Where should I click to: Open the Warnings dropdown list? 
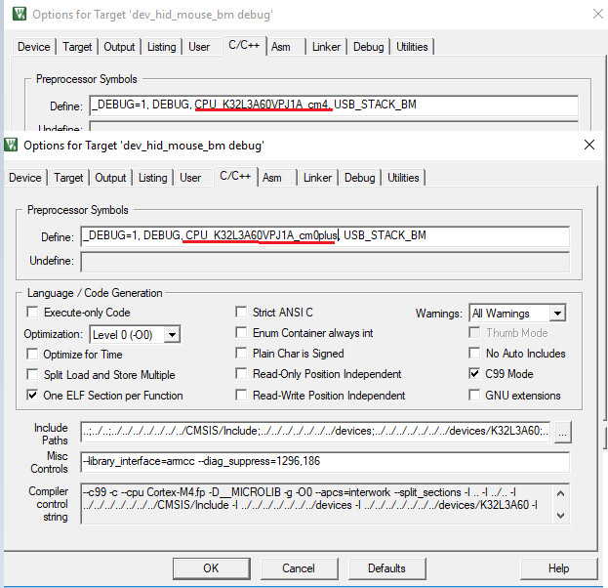click(x=556, y=314)
